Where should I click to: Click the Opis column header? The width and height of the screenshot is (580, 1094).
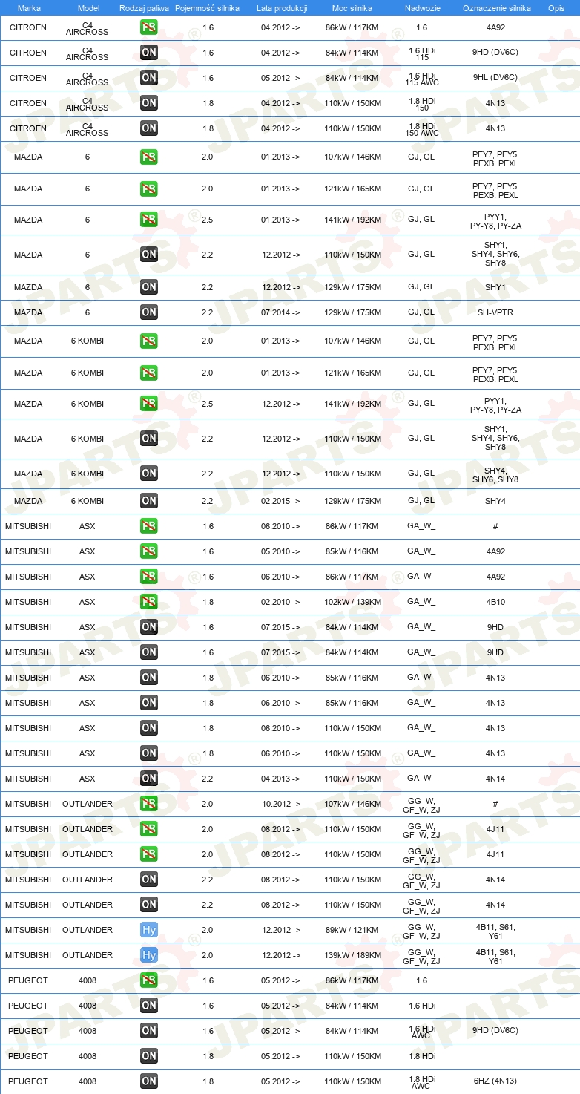click(x=556, y=7)
